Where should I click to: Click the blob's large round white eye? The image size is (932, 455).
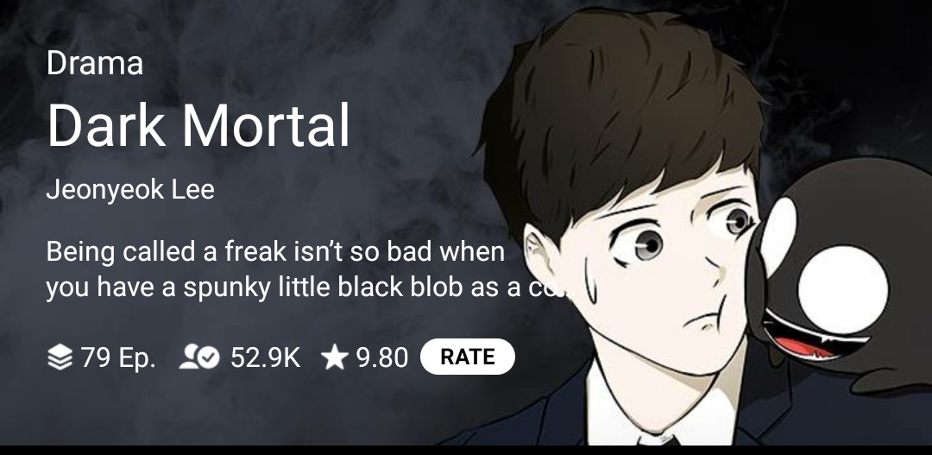click(x=843, y=289)
